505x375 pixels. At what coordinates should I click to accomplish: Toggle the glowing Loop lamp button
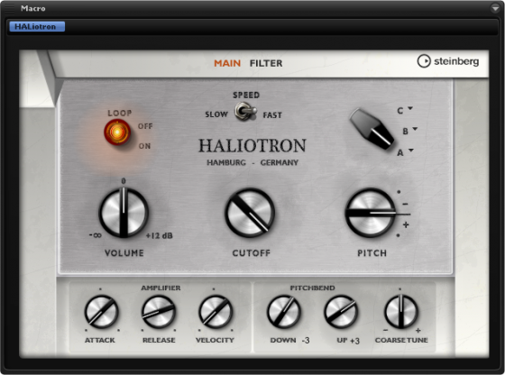(x=117, y=132)
